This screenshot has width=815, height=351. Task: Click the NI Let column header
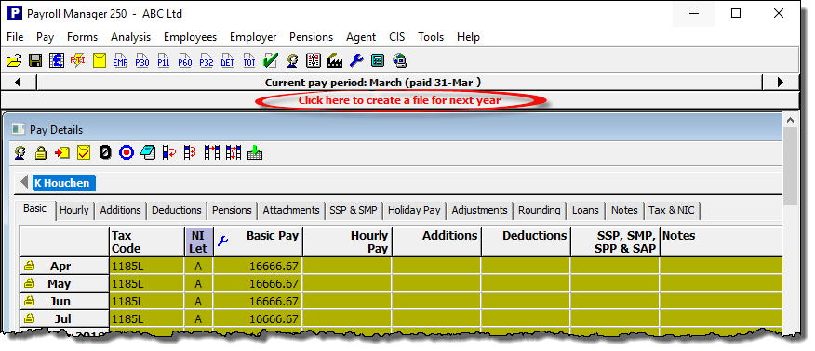click(198, 241)
